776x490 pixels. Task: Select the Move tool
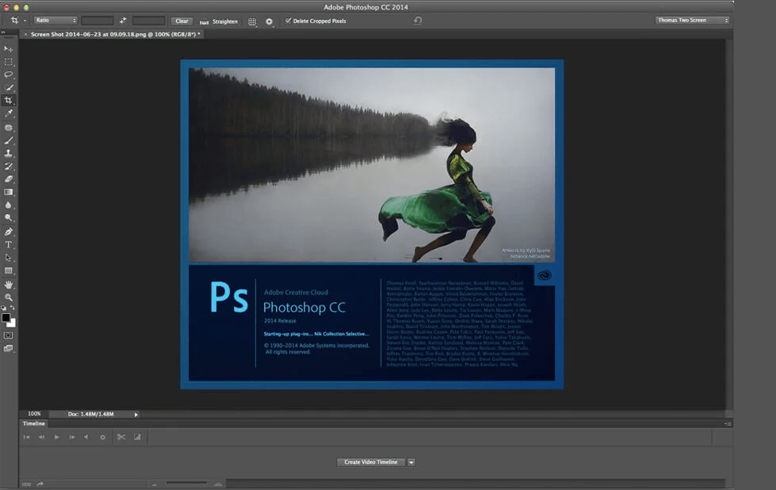(x=9, y=48)
